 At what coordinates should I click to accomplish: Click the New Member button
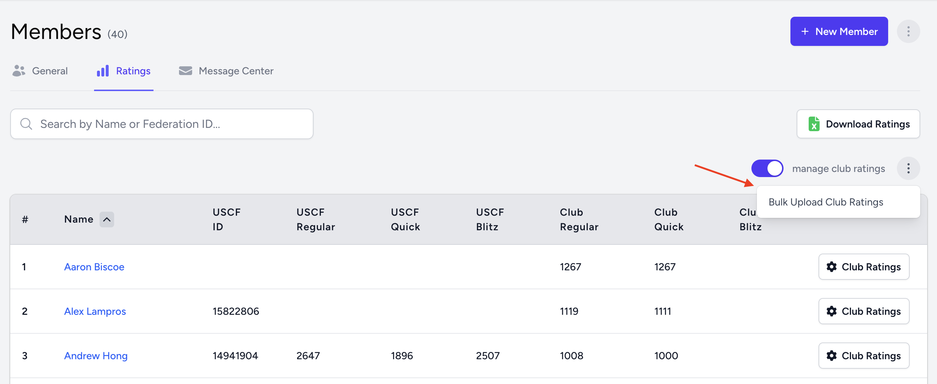tap(839, 31)
